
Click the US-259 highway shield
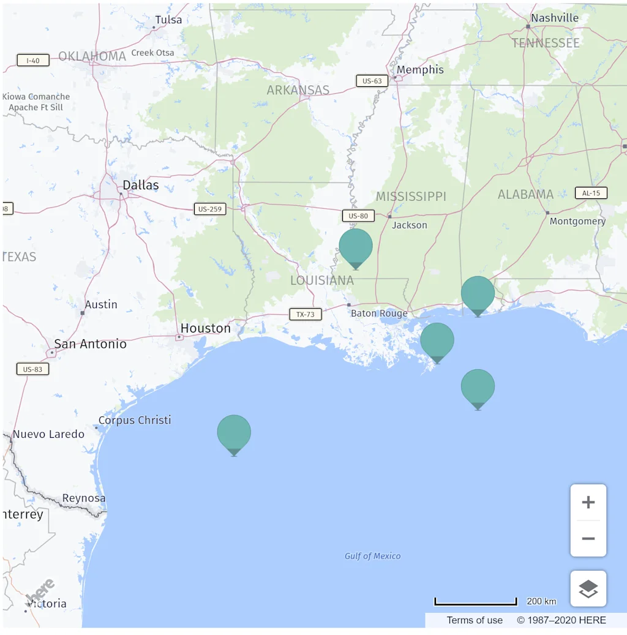tap(210, 209)
